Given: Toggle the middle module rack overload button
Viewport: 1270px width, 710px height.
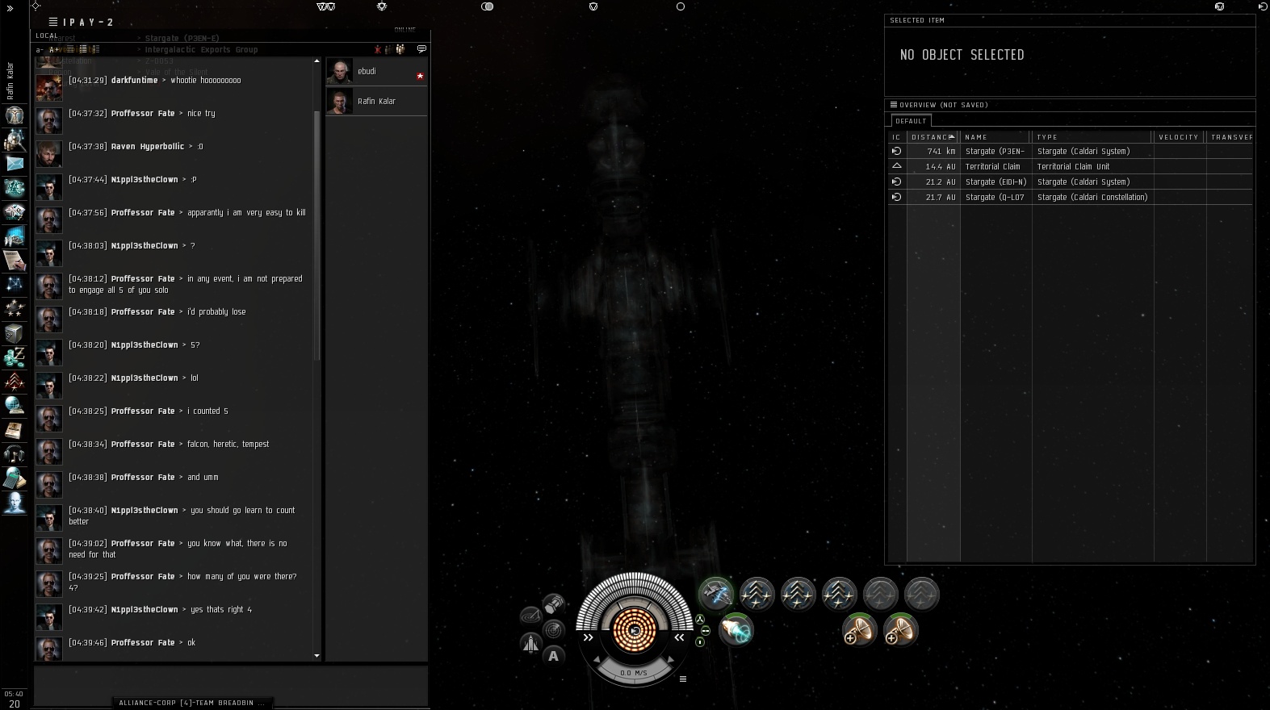Looking at the screenshot, I should point(705,631).
